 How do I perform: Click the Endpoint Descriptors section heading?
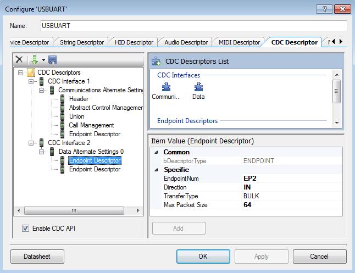(x=187, y=121)
